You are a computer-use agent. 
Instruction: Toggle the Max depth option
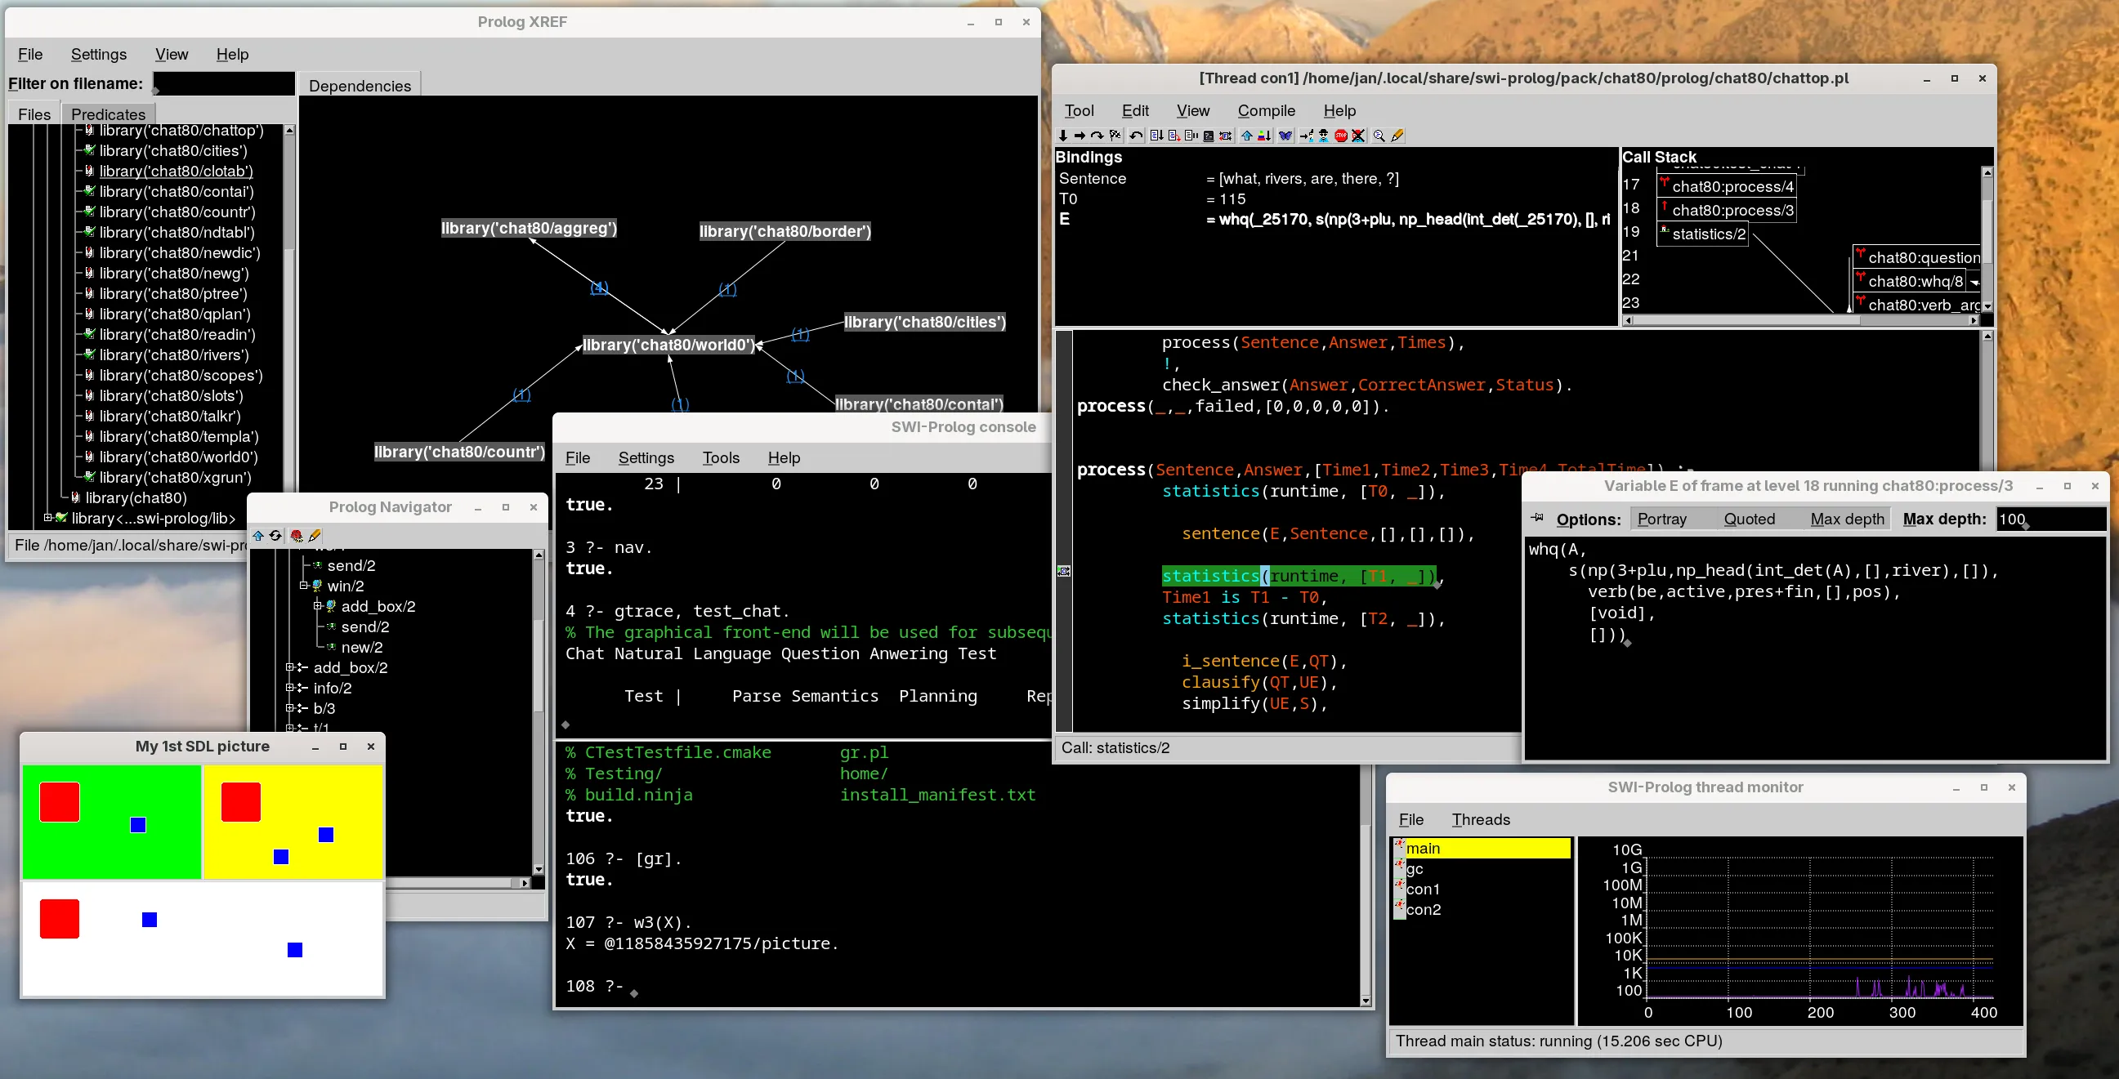pos(1847,519)
